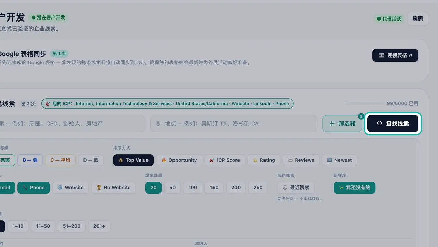Select grade C — 平均
438x247 pixels.
pos(61,160)
